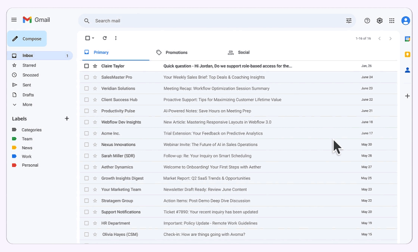The height and width of the screenshot is (252, 418).
Task: Refresh the inbox
Action: [105, 38]
